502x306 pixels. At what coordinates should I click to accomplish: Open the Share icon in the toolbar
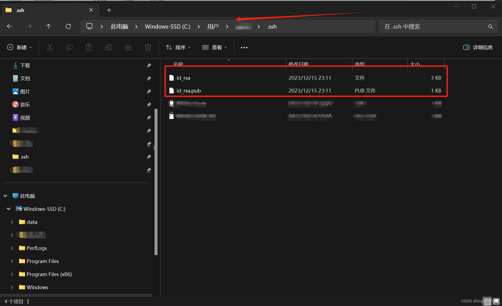tap(128, 47)
